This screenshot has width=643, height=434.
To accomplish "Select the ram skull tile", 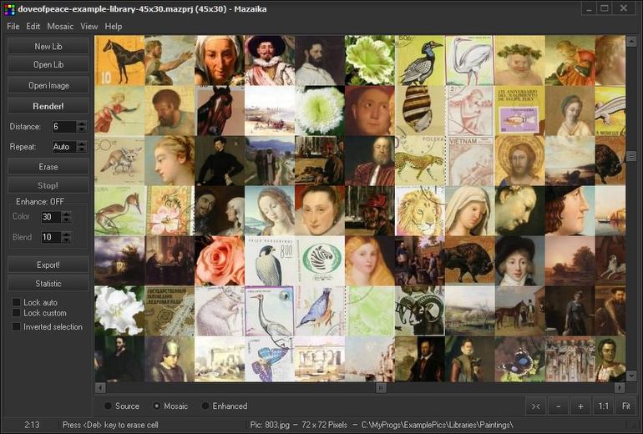I will 420,310.
